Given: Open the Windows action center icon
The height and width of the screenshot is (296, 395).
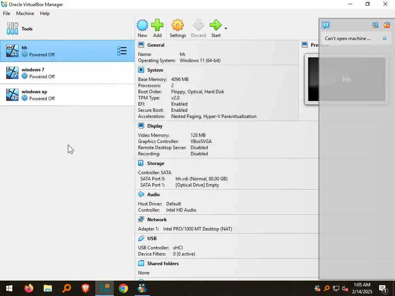Looking at the screenshot, I should pyautogui.click(x=383, y=288).
